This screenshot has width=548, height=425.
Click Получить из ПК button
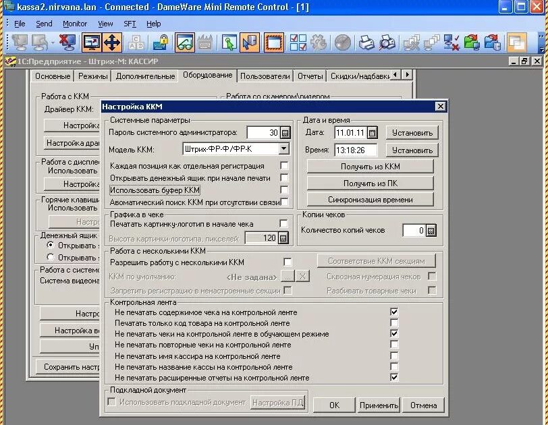pyautogui.click(x=370, y=183)
